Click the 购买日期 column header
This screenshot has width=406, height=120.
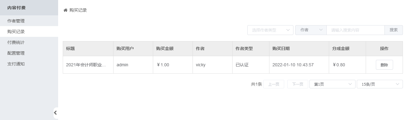coord(281,48)
